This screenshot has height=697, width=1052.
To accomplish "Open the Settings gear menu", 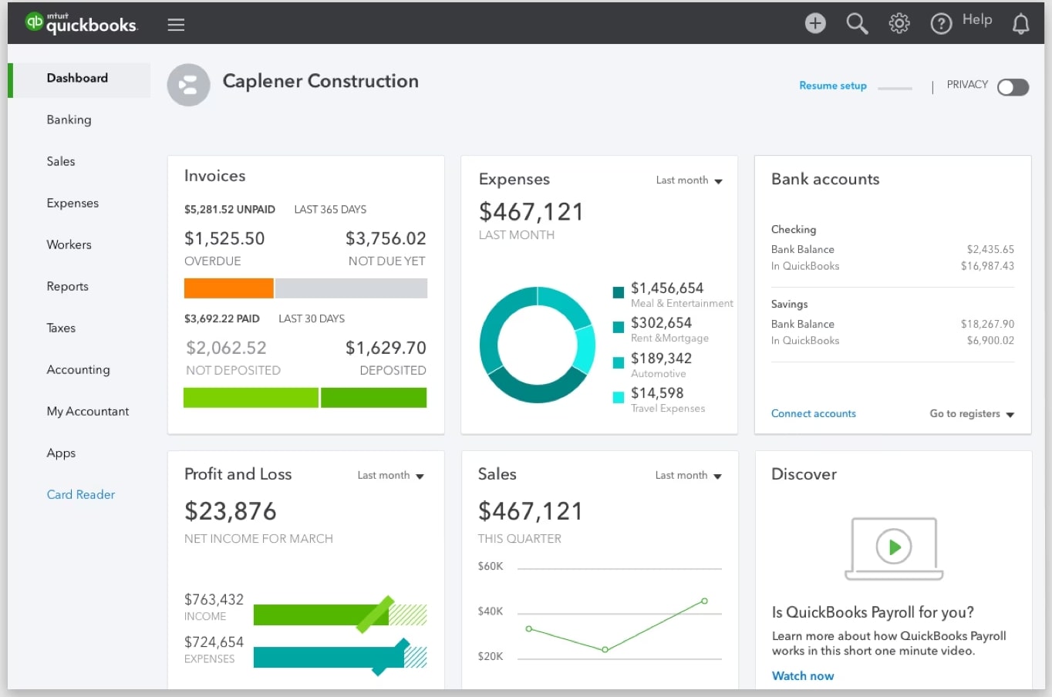I will pyautogui.click(x=899, y=23).
